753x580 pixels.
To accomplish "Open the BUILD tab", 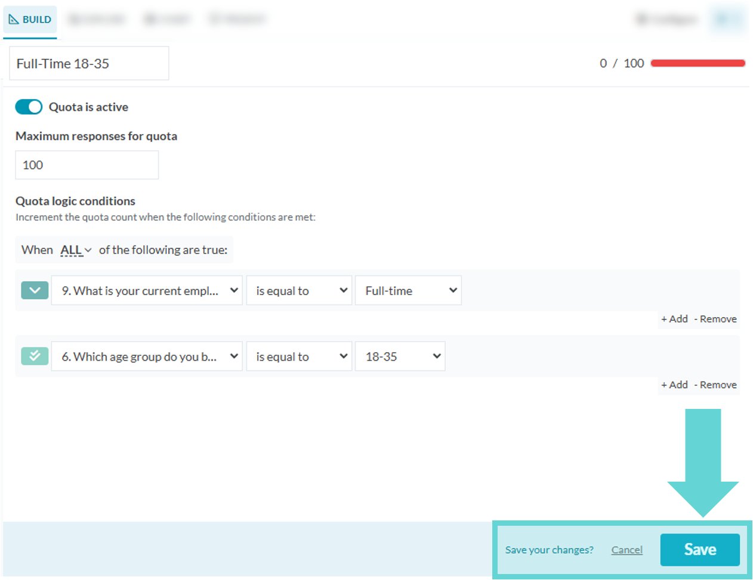I will 30,19.
